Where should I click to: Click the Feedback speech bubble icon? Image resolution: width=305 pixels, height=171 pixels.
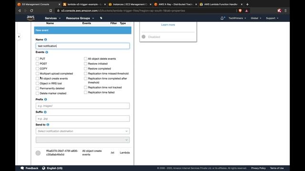click(x=22, y=168)
